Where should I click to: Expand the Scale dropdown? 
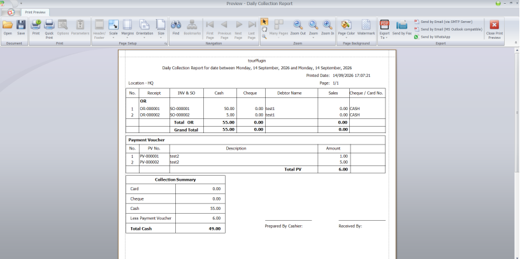(113, 29)
